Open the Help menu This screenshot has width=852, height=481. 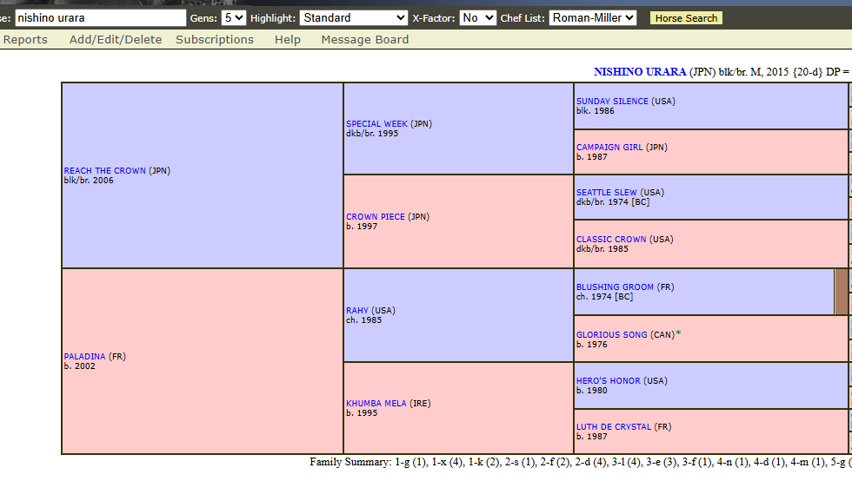288,40
